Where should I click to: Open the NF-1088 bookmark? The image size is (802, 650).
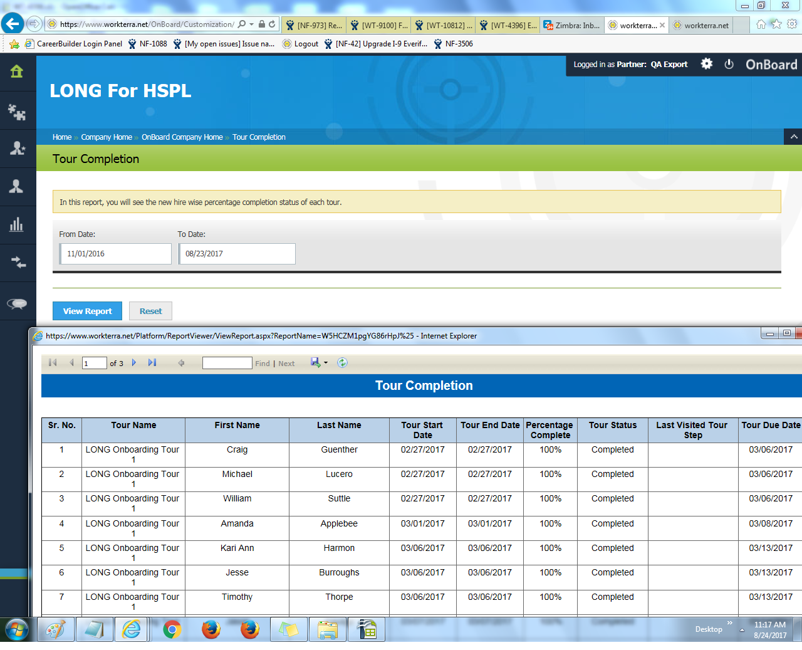pyautogui.click(x=148, y=44)
